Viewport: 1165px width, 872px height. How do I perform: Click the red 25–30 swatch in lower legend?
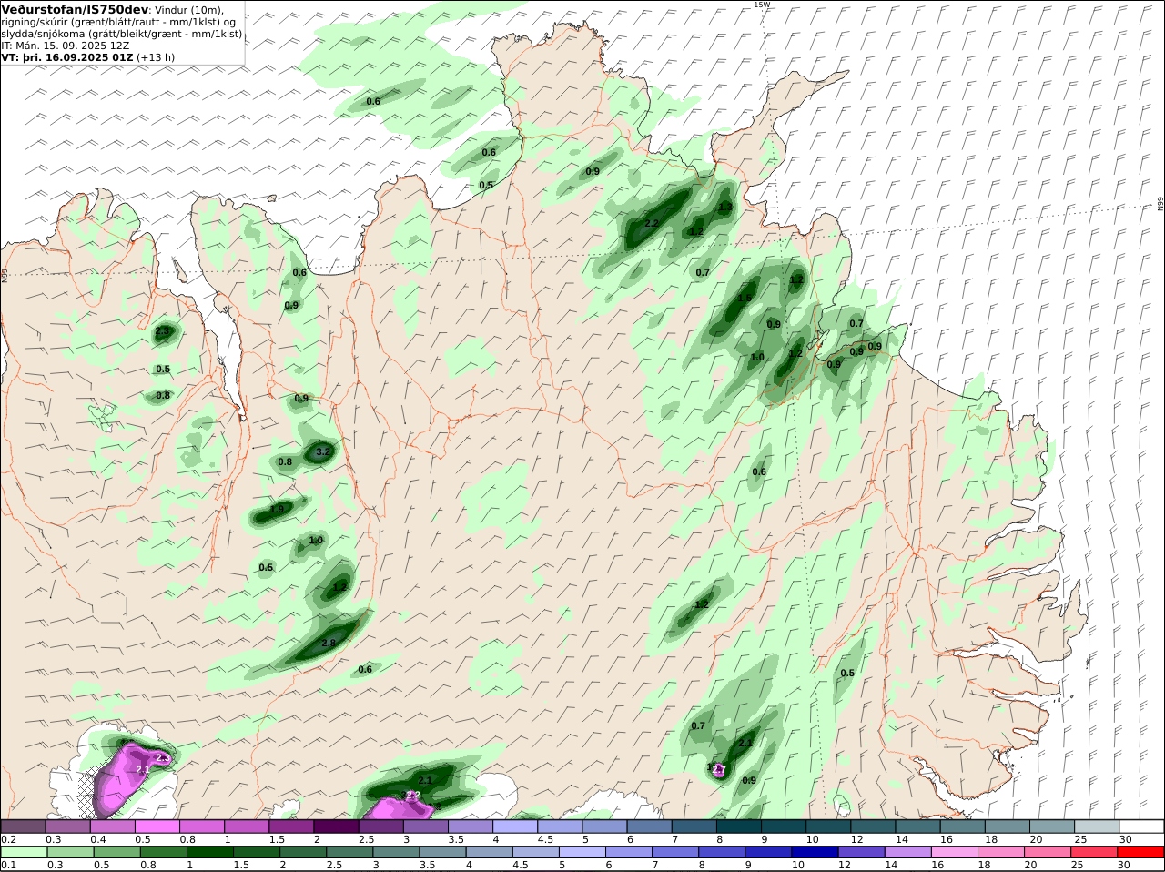click(1097, 852)
